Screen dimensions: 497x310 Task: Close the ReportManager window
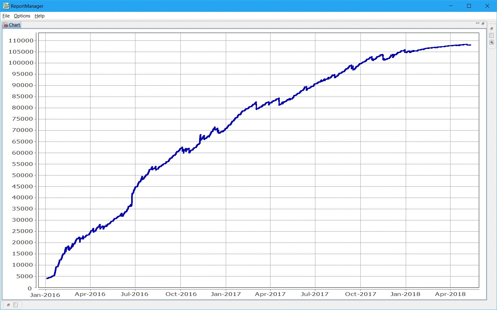pos(487,6)
